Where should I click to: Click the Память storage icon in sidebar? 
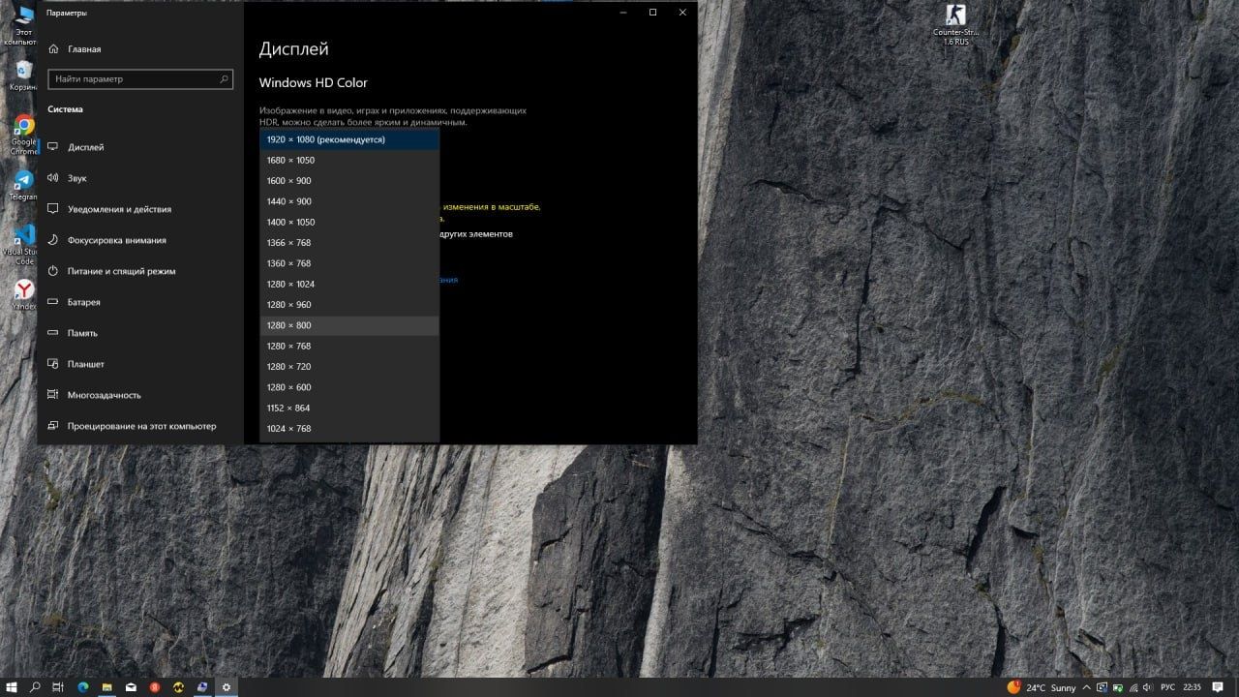[x=53, y=333]
